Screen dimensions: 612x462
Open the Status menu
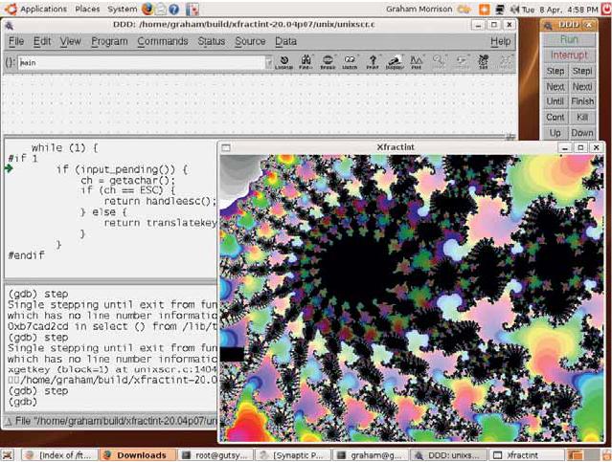[x=211, y=41]
